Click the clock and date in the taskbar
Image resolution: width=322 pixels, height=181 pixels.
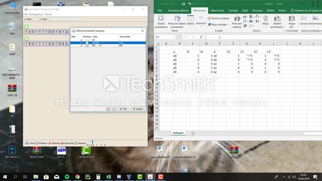pos(303,176)
